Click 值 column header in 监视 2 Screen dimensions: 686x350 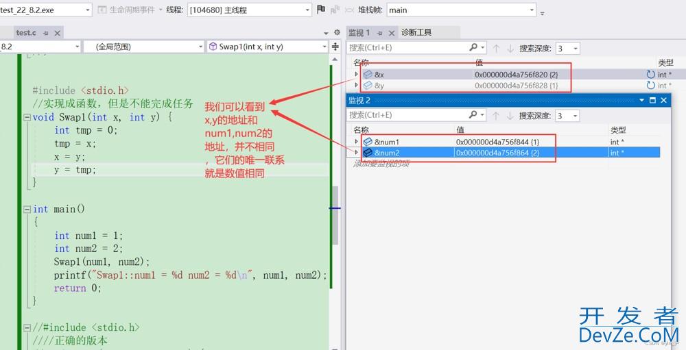tap(460, 129)
